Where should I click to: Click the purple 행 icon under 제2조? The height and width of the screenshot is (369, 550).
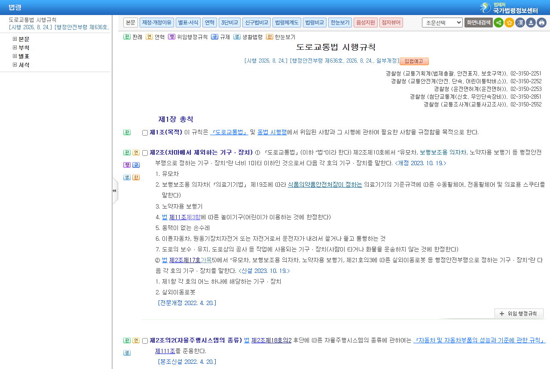point(127,165)
